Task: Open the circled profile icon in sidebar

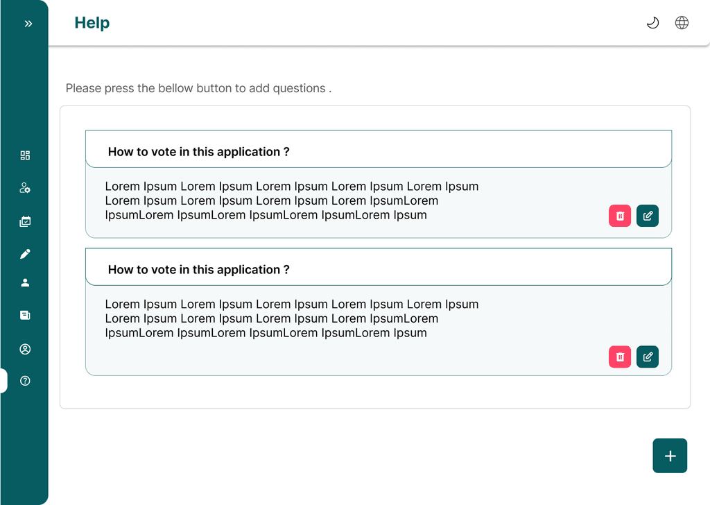Action: coord(26,349)
